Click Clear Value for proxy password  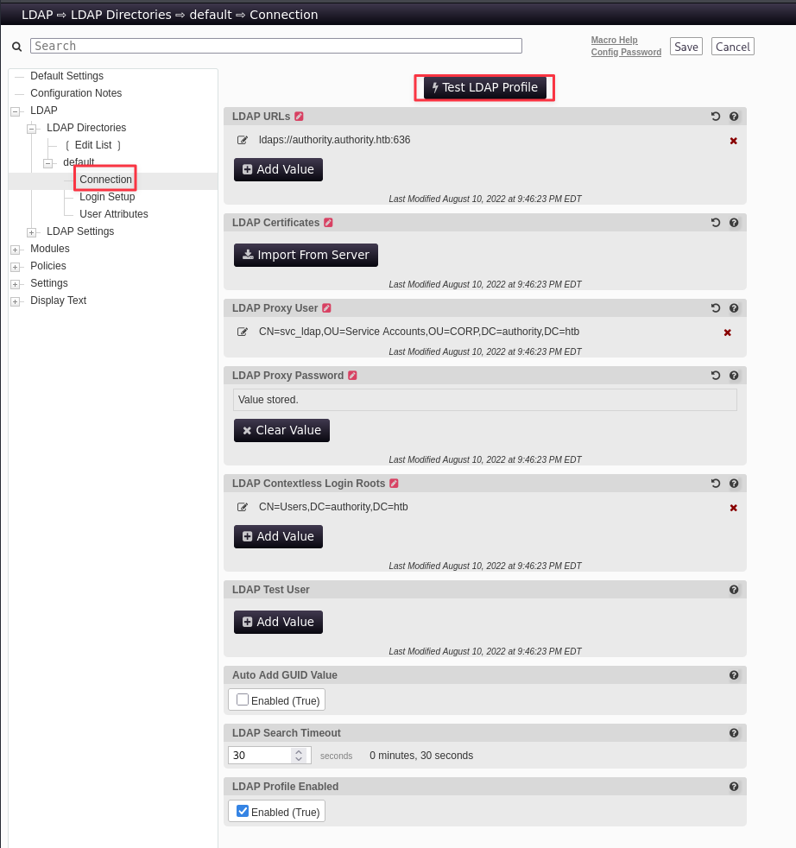(x=281, y=431)
